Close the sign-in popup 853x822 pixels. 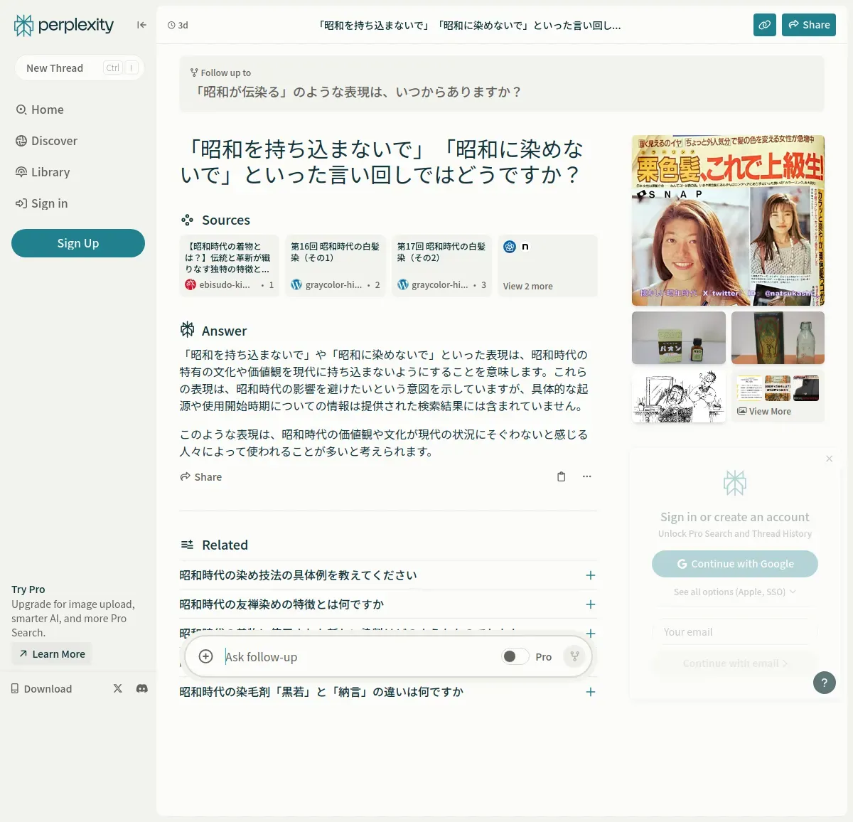(x=830, y=459)
